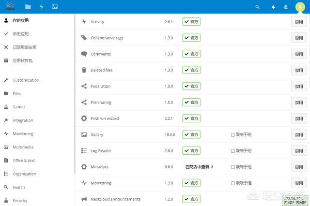Click the Collaborative tags tag icon

coord(84,38)
